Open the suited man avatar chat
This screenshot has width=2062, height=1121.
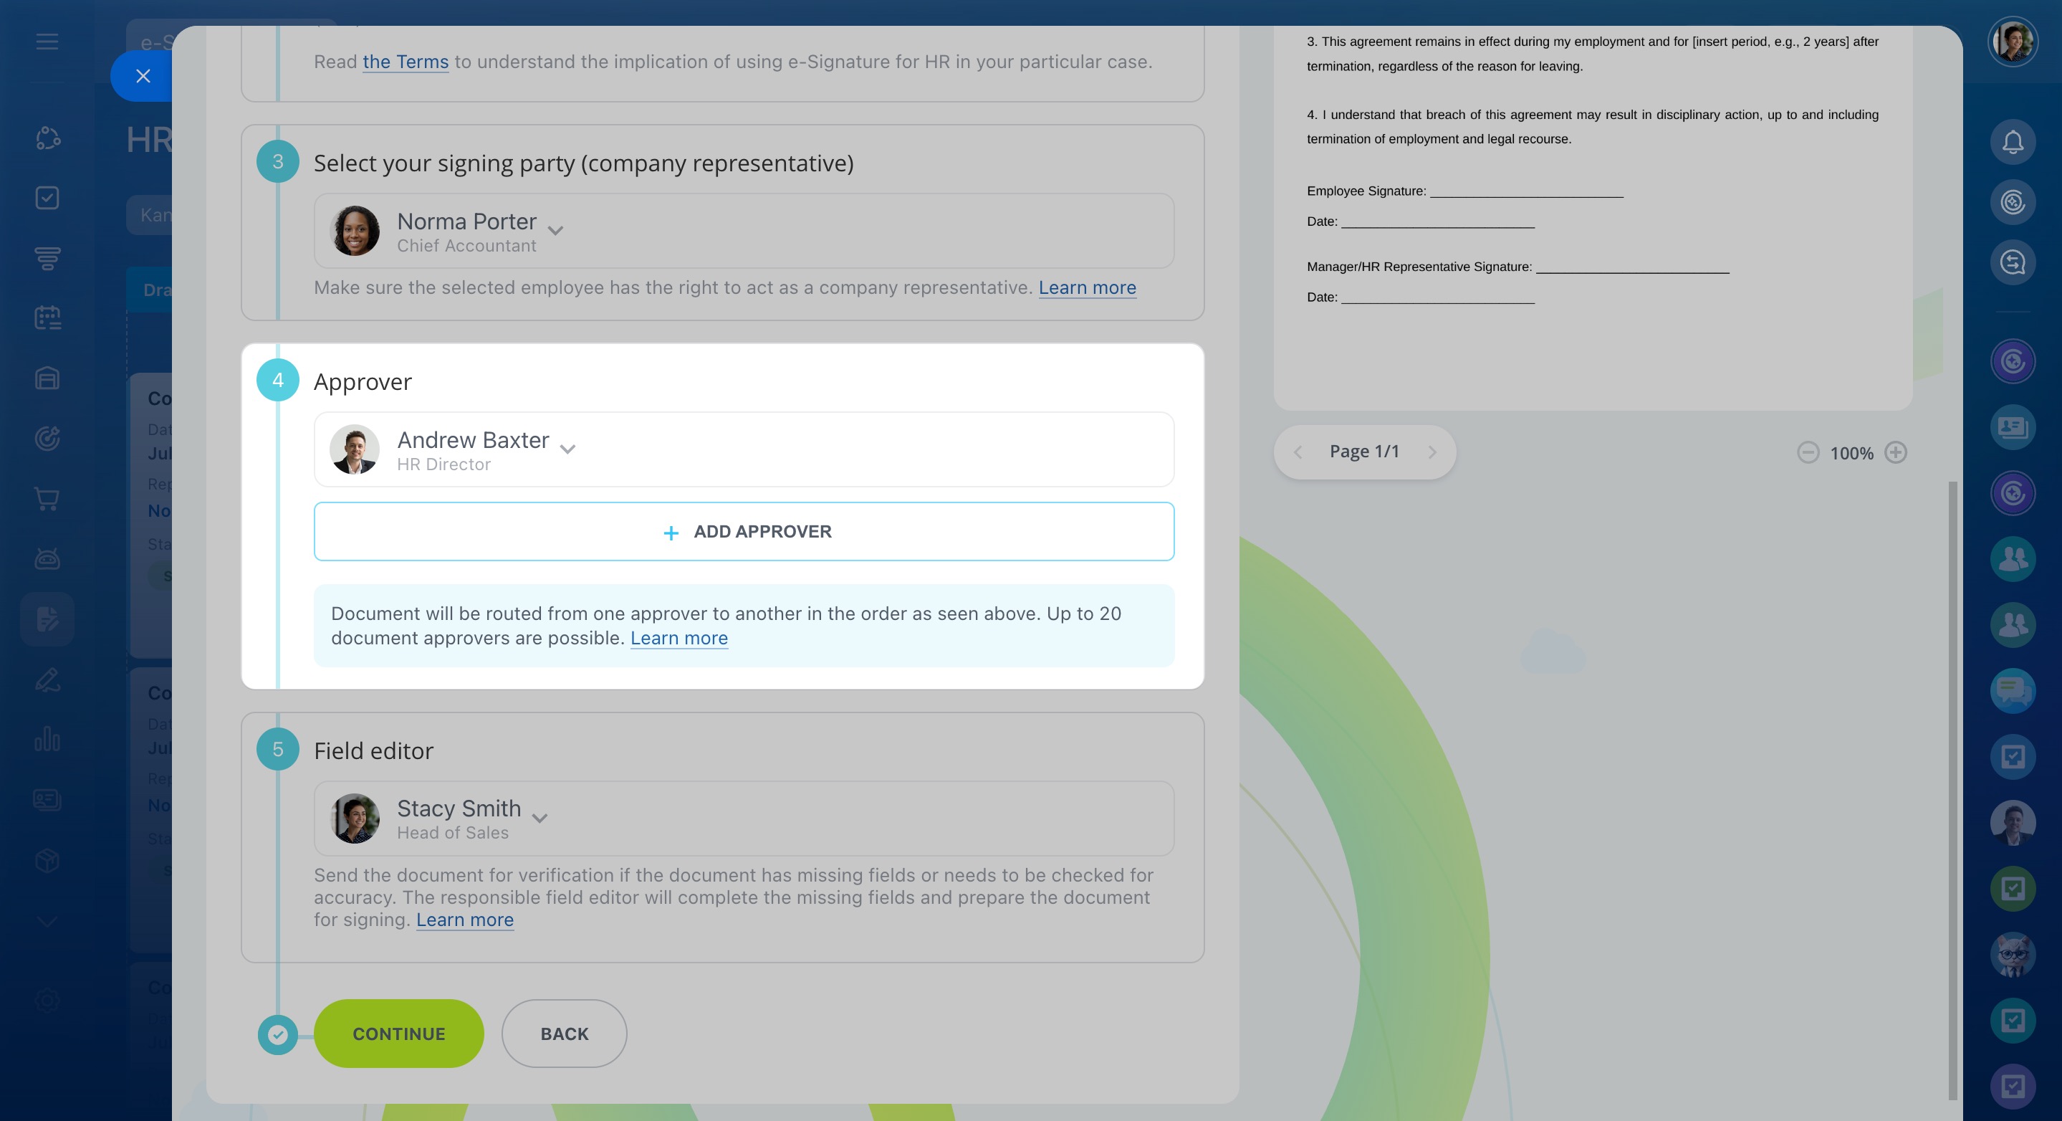point(2013,822)
